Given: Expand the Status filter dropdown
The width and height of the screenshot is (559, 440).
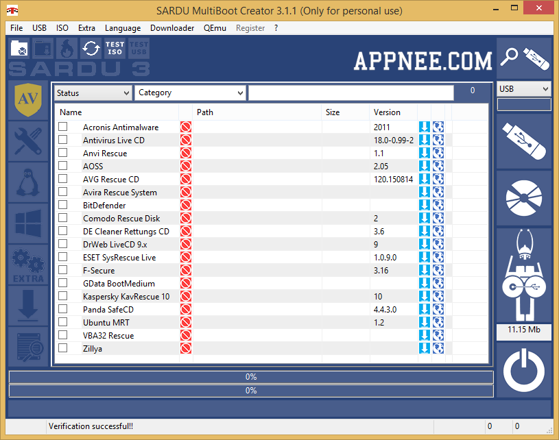Looking at the screenshot, I should click(93, 93).
